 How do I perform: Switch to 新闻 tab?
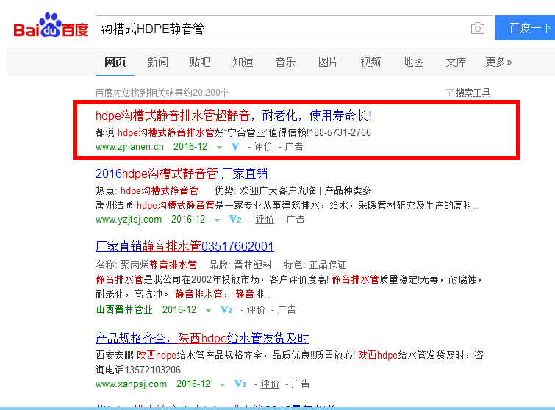tap(157, 62)
